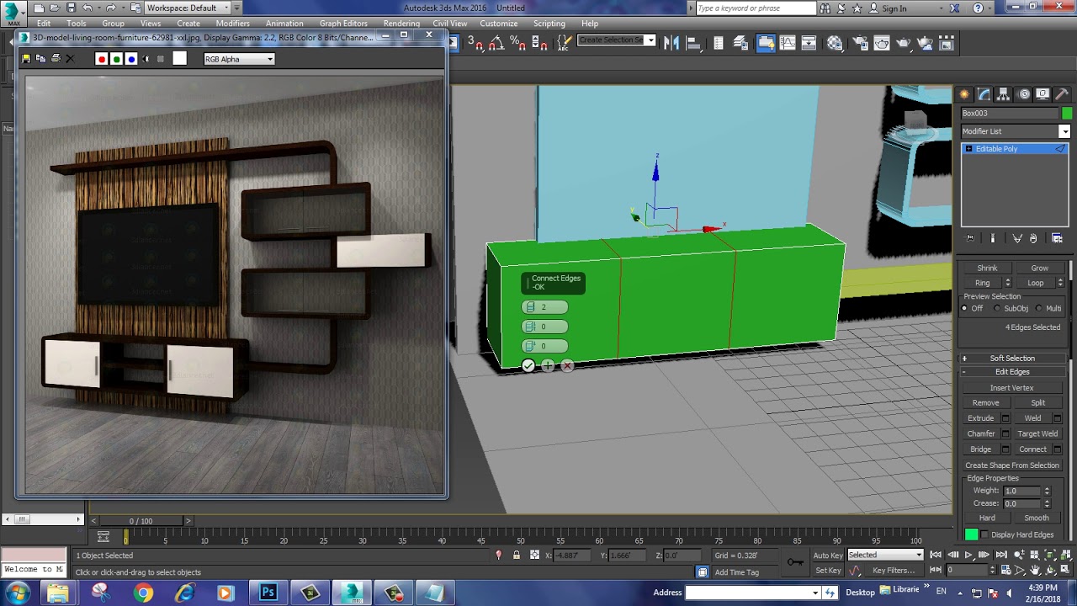Cancel the Connect Edges caddy
The image size is (1077, 606).
point(567,365)
